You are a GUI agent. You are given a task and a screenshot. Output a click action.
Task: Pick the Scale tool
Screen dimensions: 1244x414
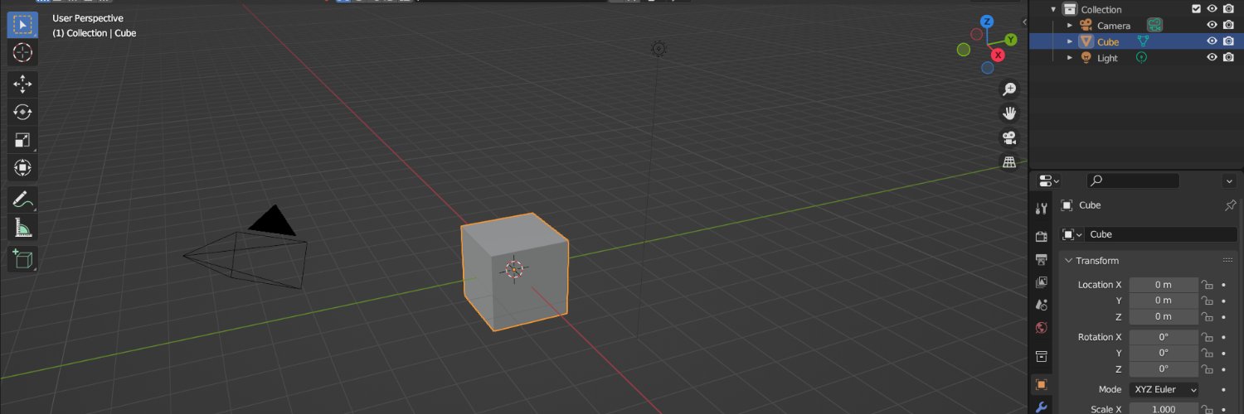click(22, 140)
